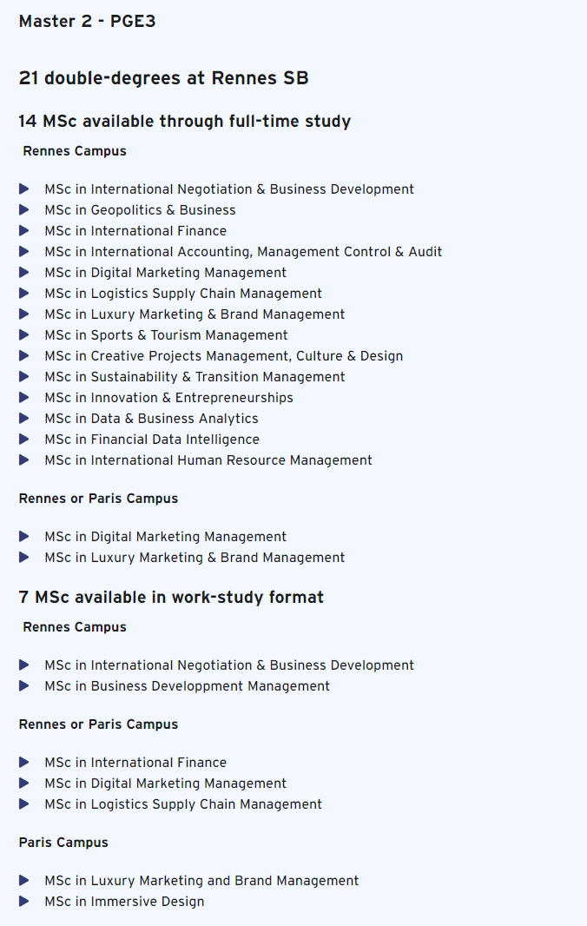Click the triangle bullet next to MSc in Data & Business Analytics

pos(24,418)
